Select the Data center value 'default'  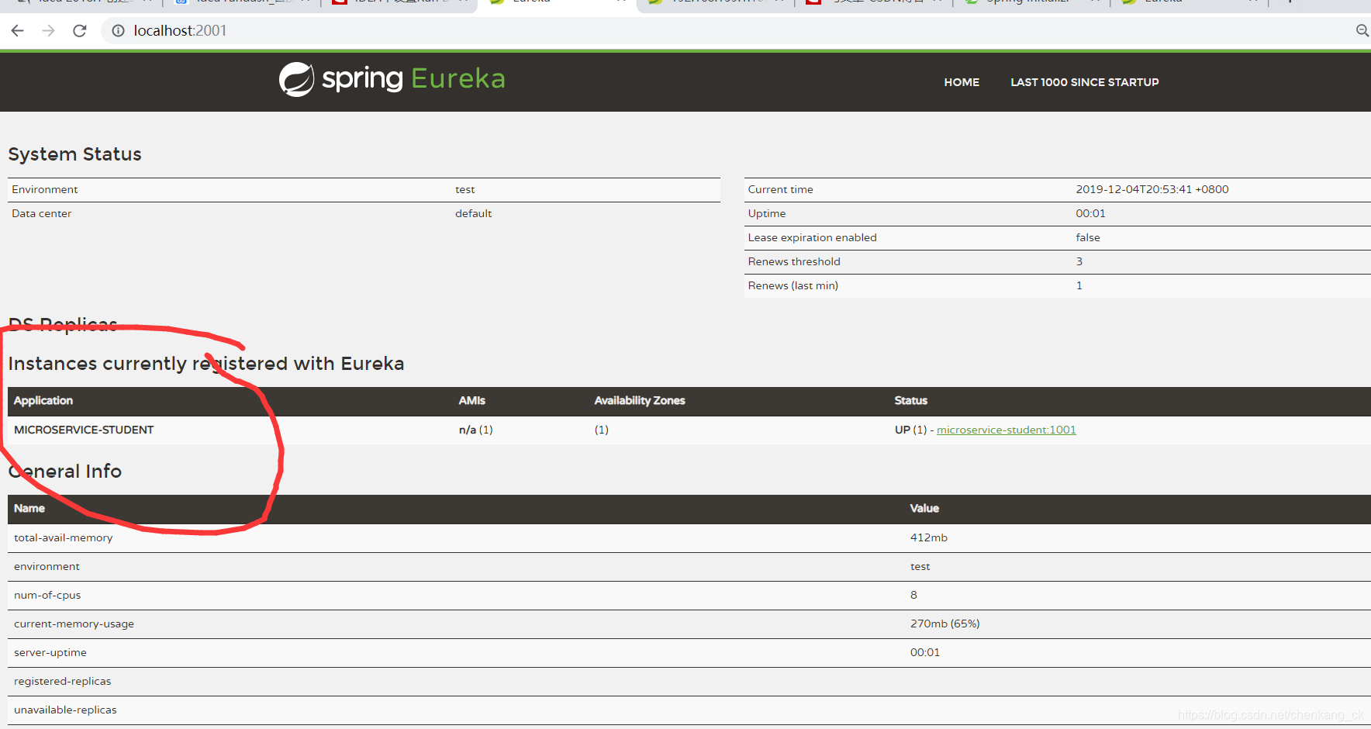pos(473,213)
